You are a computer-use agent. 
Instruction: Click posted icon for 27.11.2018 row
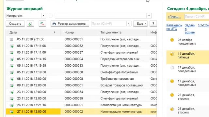pos(12,112)
